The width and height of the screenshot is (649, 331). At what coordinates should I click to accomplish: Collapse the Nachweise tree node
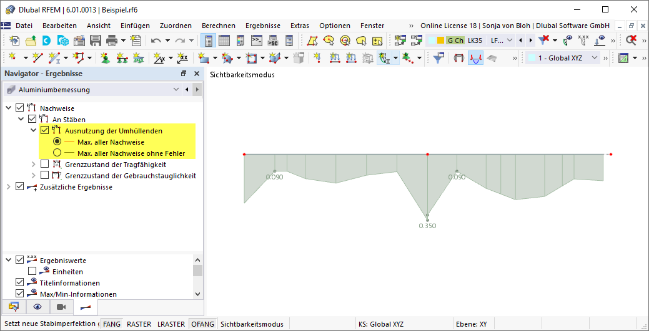(x=8, y=108)
